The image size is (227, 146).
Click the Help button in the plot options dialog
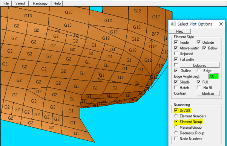point(180,31)
